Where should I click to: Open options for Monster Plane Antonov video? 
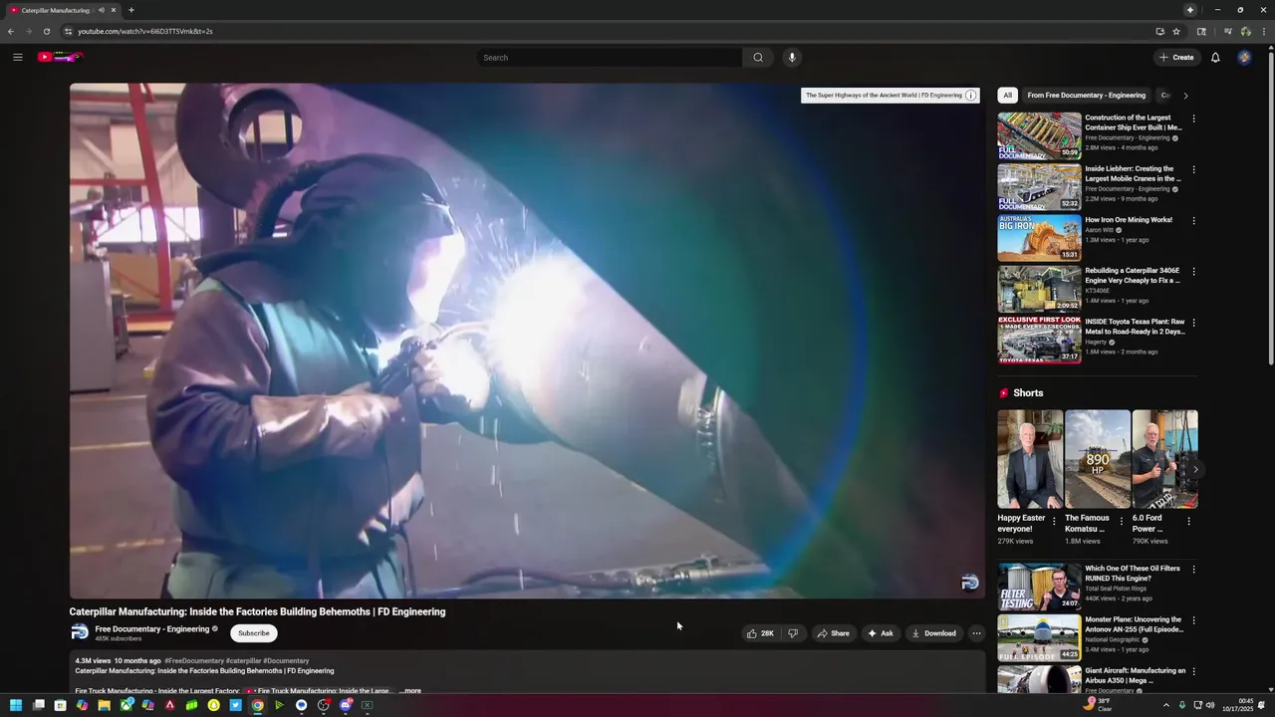coord(1193,620)
